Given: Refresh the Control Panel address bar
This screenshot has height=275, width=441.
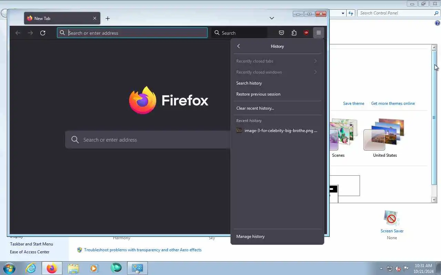Looking at the screenshot, I should click(351, 13).
